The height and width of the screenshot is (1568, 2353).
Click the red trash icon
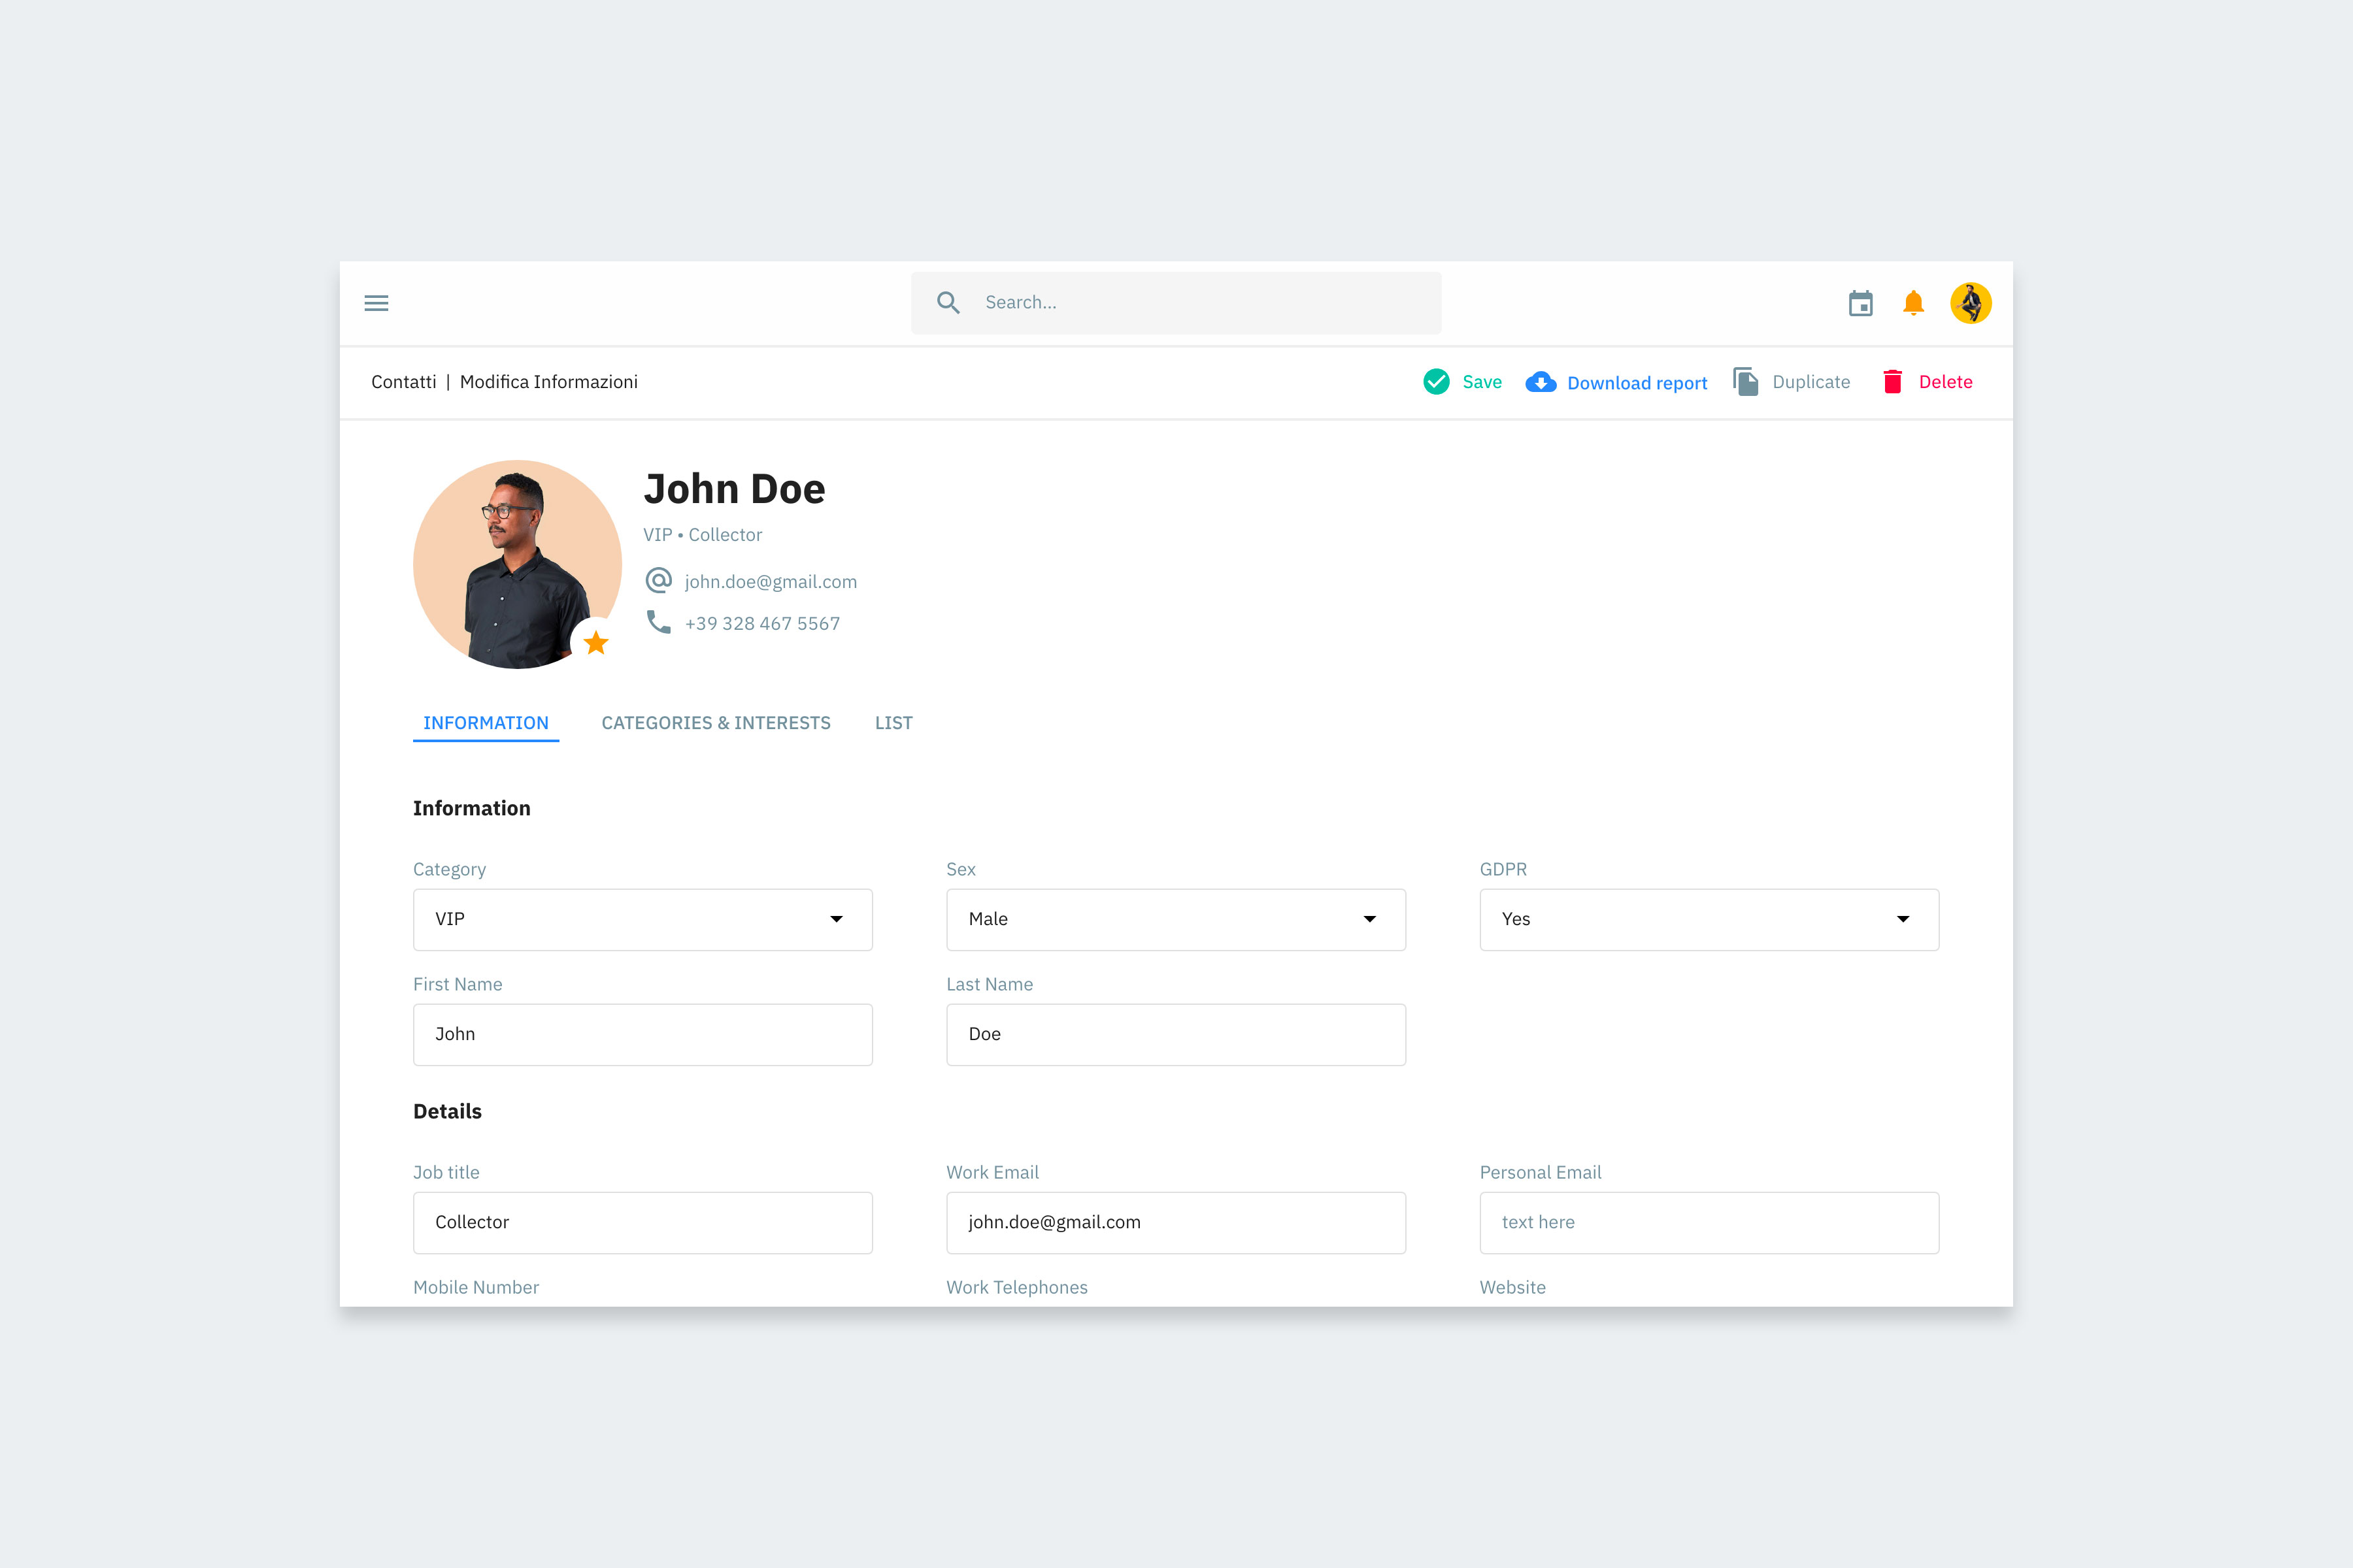tap(1893, 382)
